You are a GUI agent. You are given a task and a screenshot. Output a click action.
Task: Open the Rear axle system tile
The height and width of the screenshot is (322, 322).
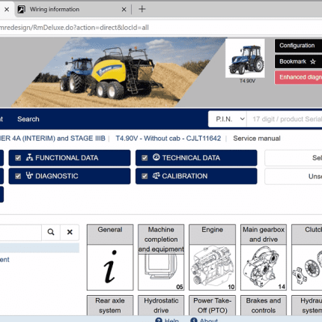pyautogui.click(x=110, y=306)
